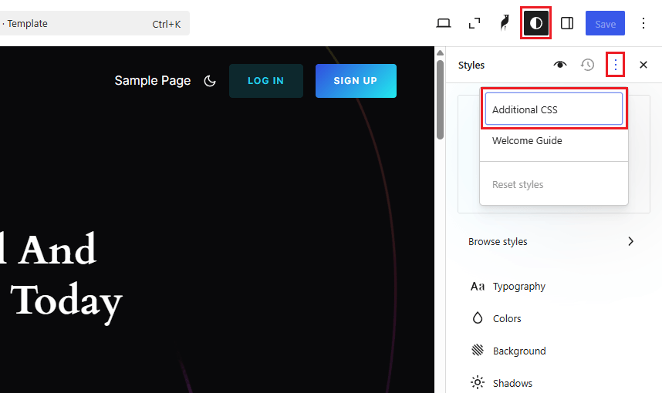Open Colors style settings
This screenshot has height=393, width=662.
[507, 318]
